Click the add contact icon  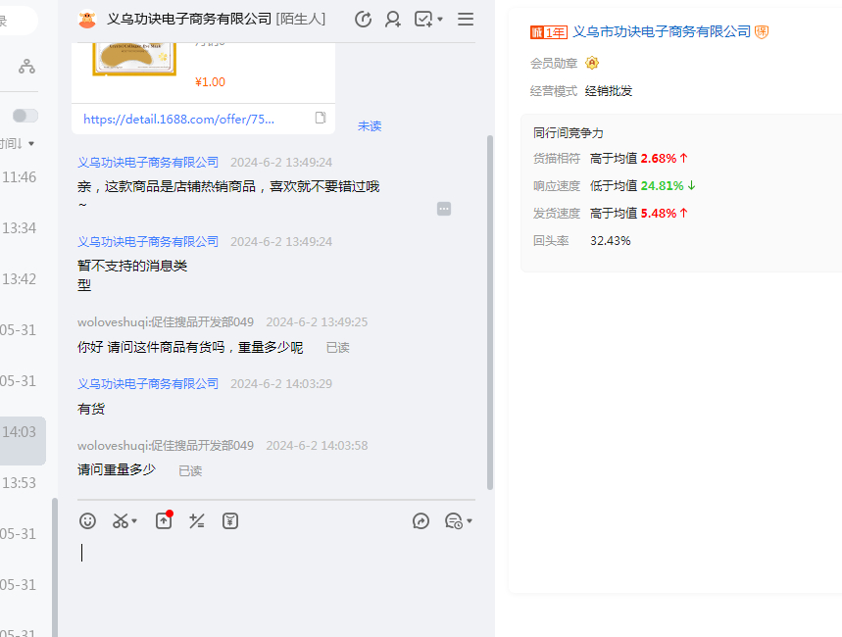click(x=393, y=19)
